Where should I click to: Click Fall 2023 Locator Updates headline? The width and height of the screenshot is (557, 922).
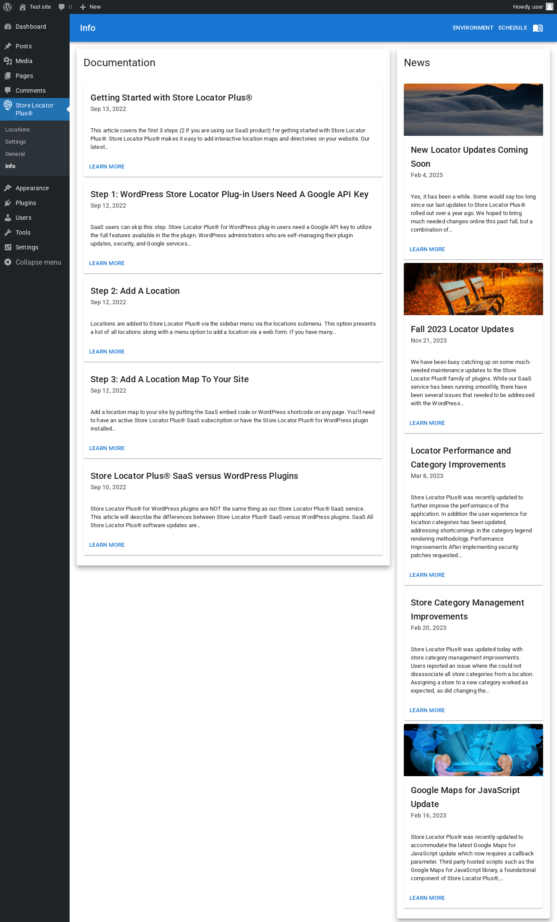point(462,329)
